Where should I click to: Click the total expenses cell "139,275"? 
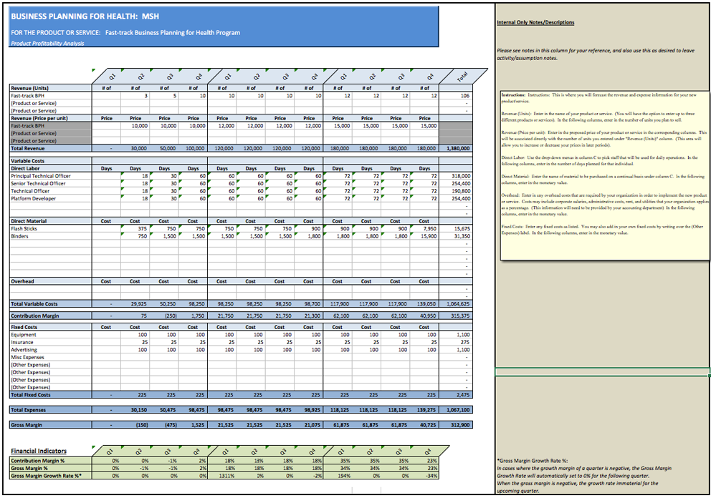click(425, 410)
